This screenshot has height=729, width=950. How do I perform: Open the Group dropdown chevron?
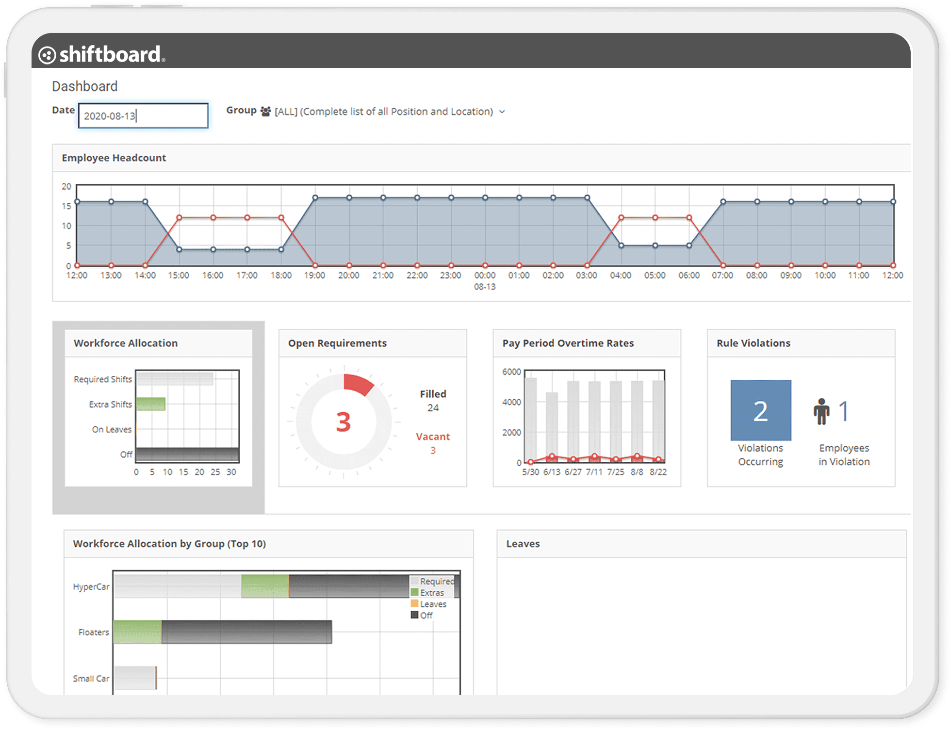pos(502,112)
